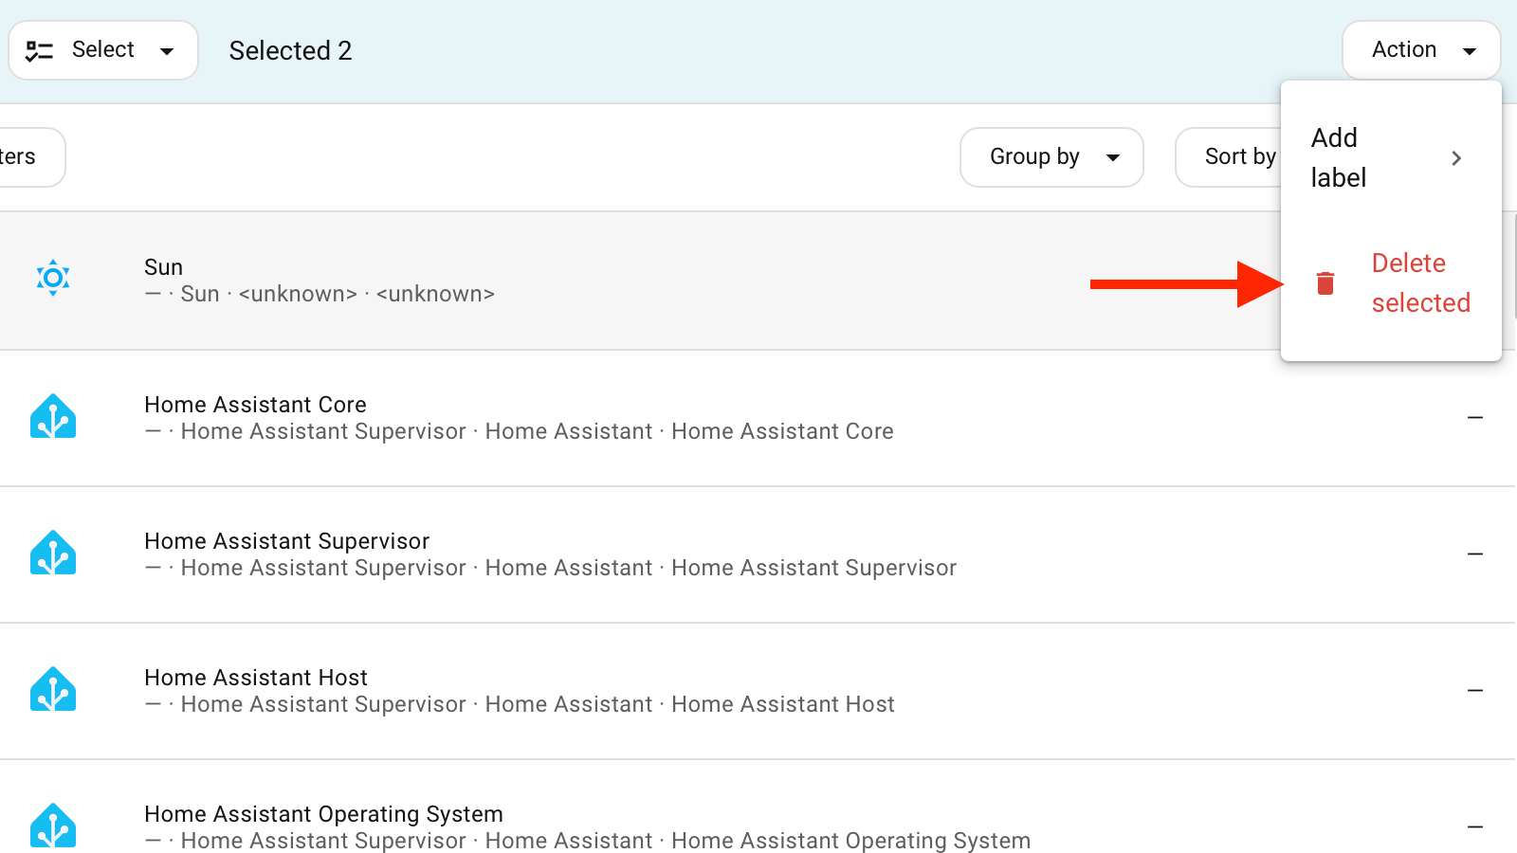
Task: Click Home Assistant Operating System icon
Action: [53, 826]
